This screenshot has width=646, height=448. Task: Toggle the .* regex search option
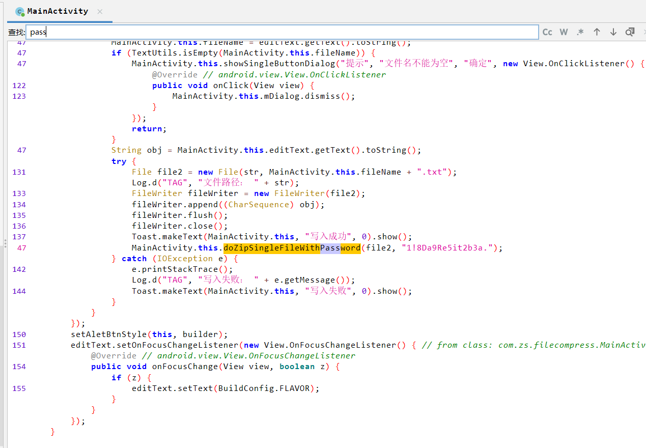(x=580, y=32)
